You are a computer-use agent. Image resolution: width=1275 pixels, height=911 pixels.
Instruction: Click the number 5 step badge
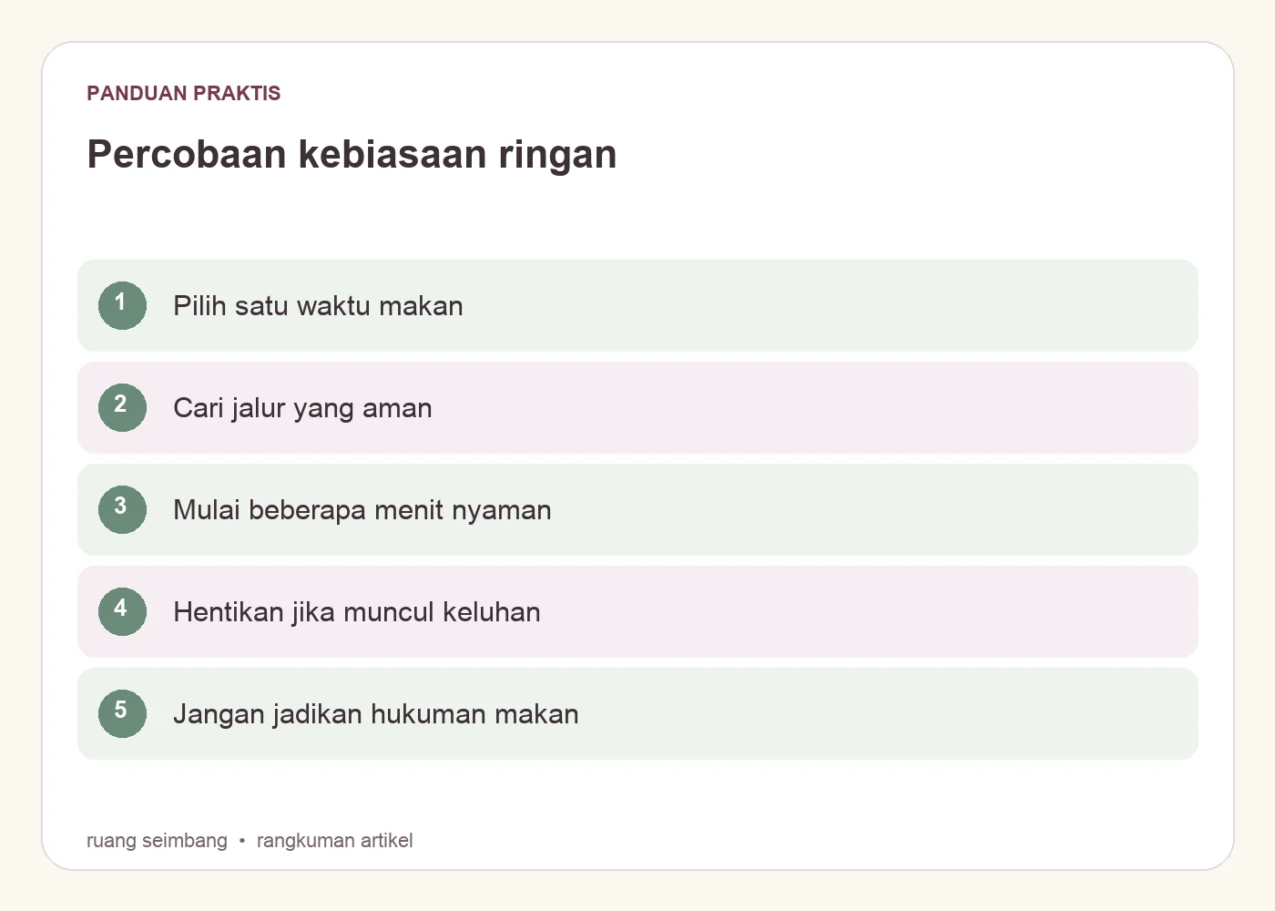tap(122, 713)
